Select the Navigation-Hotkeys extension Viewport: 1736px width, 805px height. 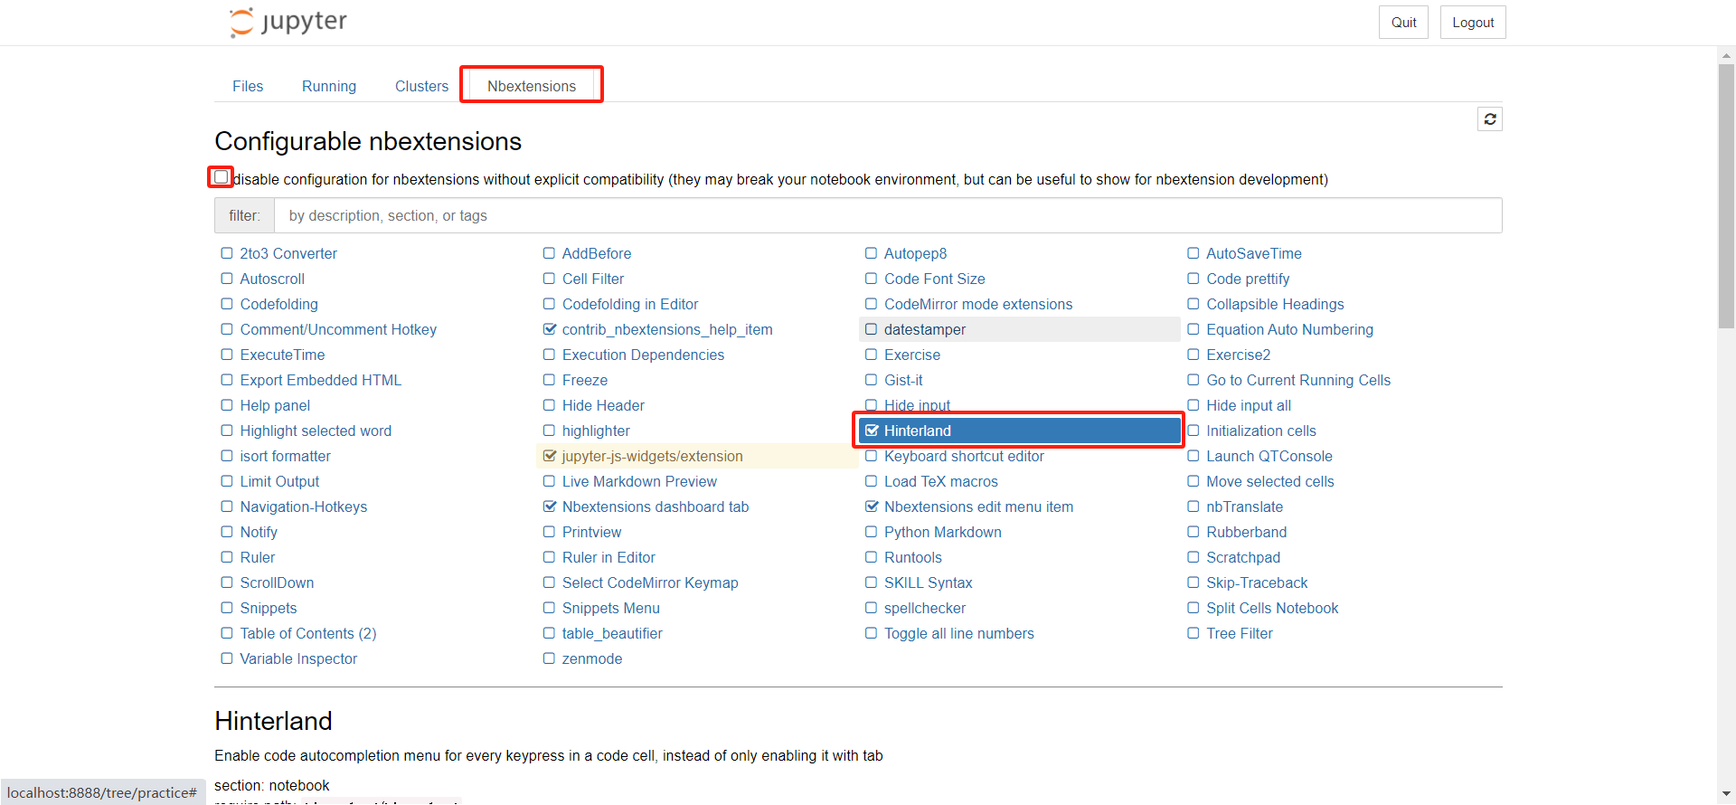coord(304,507)
